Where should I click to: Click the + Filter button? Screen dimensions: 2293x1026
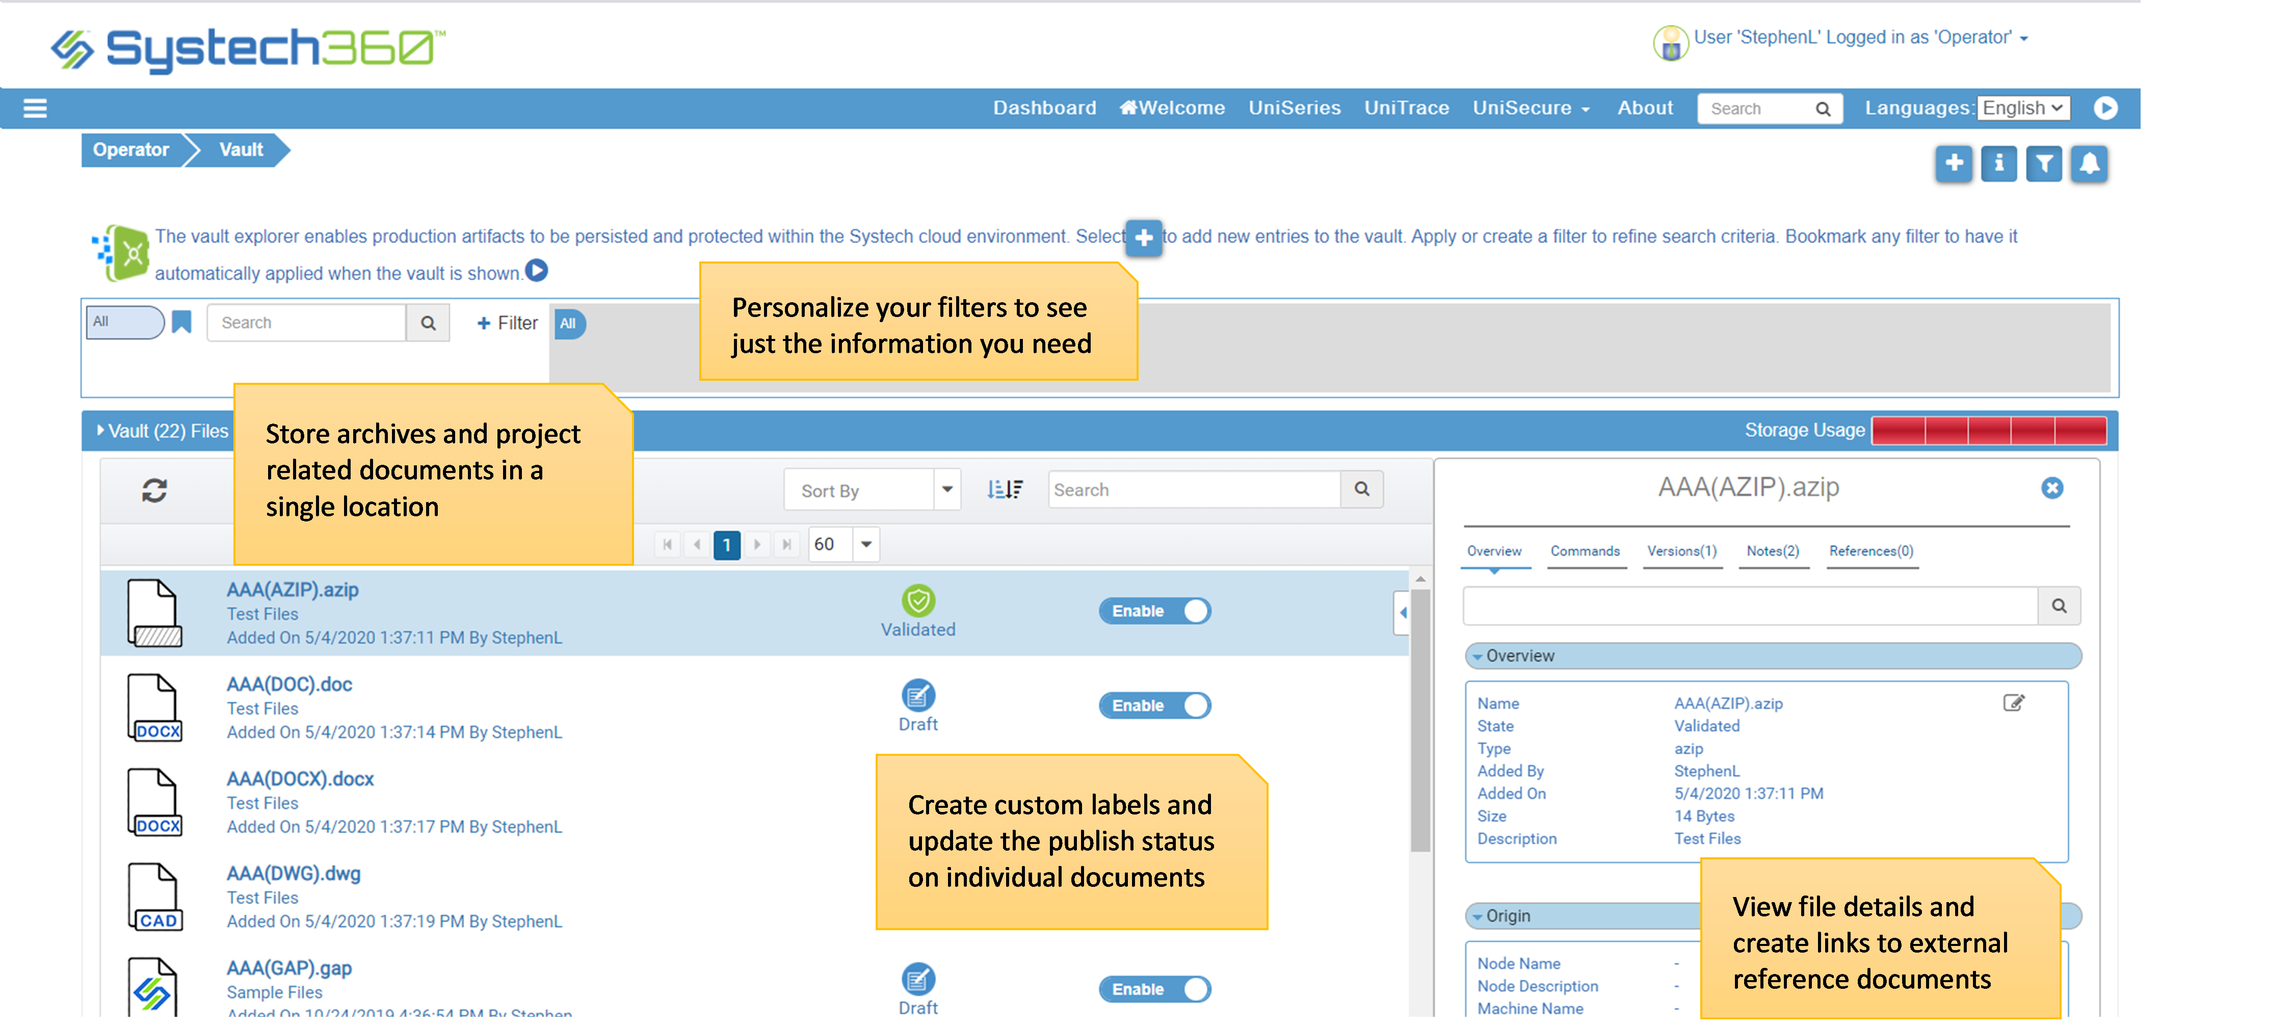(508, 323)
